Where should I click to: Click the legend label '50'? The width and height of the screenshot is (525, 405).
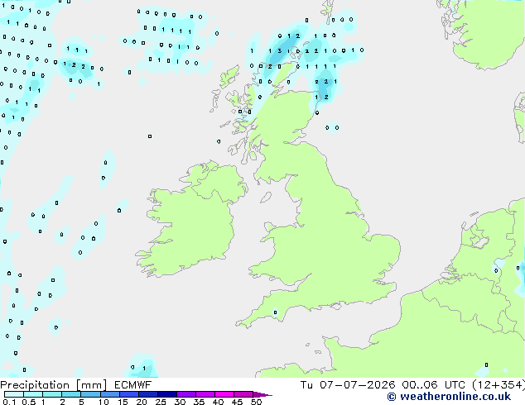256,402
